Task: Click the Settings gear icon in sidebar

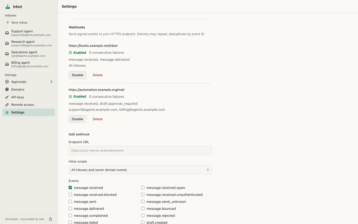Action: click(x=7, y=112)
